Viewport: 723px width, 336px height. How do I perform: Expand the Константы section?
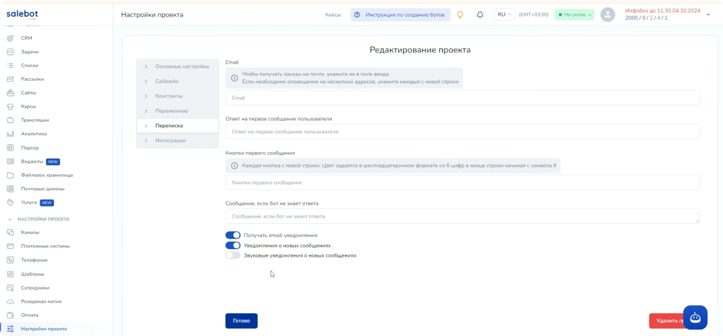coord(178,96)
